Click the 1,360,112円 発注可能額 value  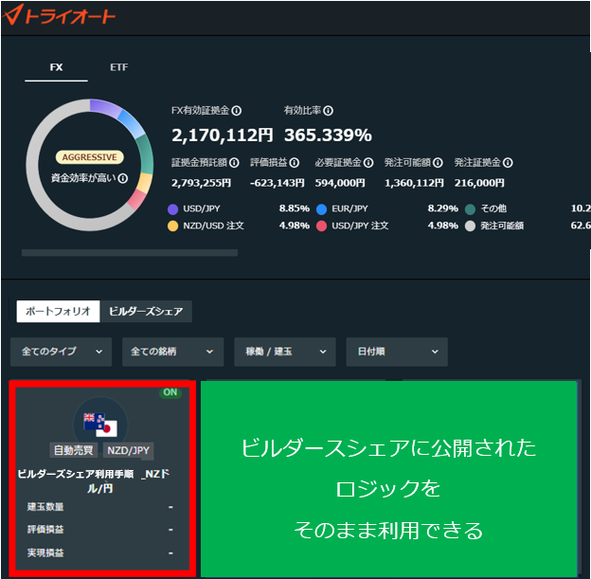click(414, 183)
